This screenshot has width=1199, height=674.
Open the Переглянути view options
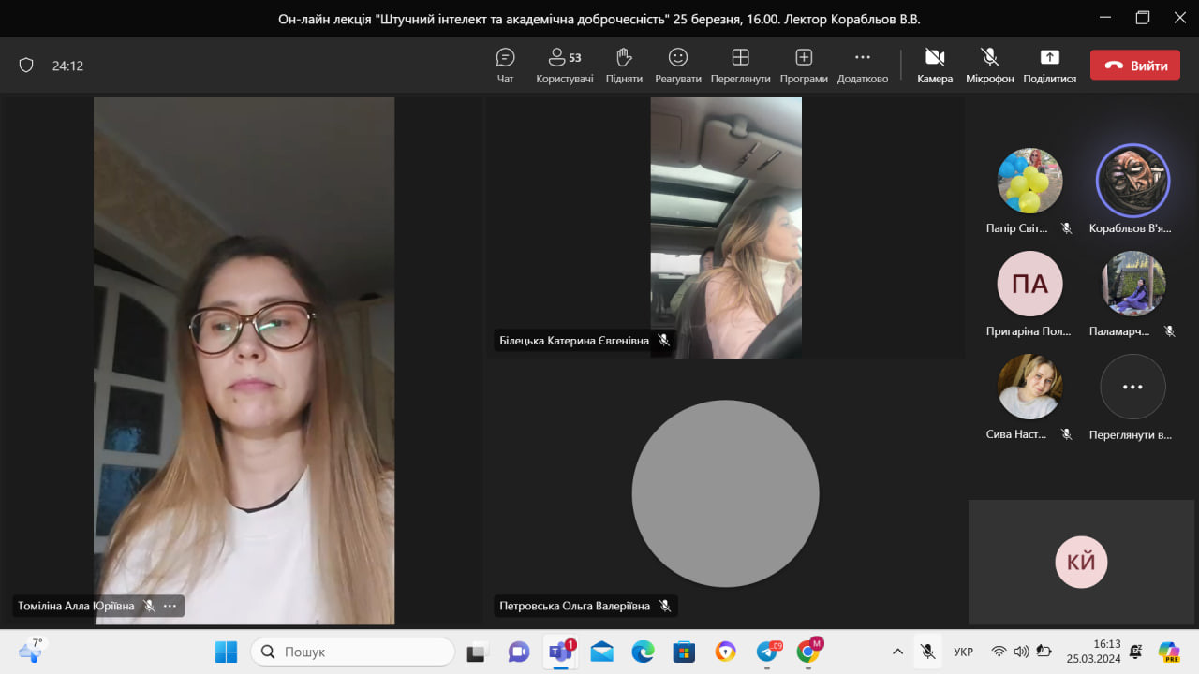pos(740,66)
